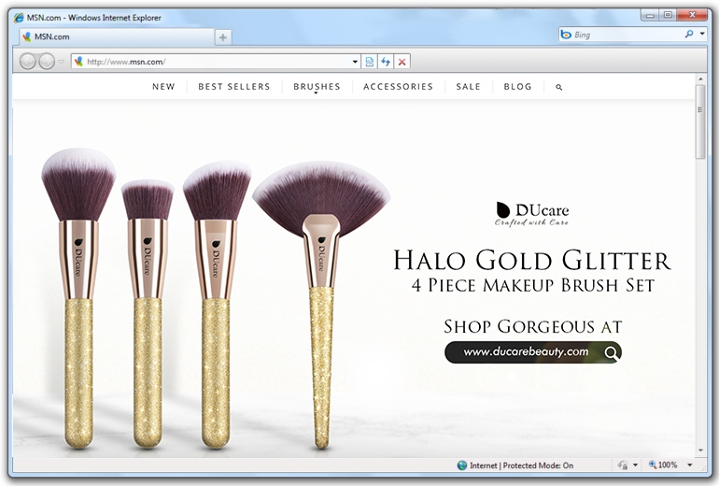Open a new tab with plus button
Image resolution: width=719 pixels, height=486 pixels.
click(x=223, y=37)
